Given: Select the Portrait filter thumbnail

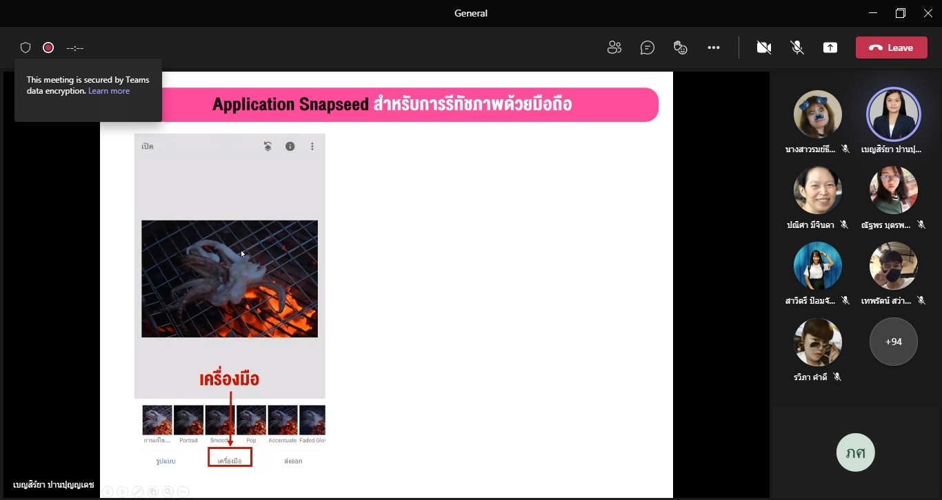Looking at the screenshot, I should click(x=188, y=420).
